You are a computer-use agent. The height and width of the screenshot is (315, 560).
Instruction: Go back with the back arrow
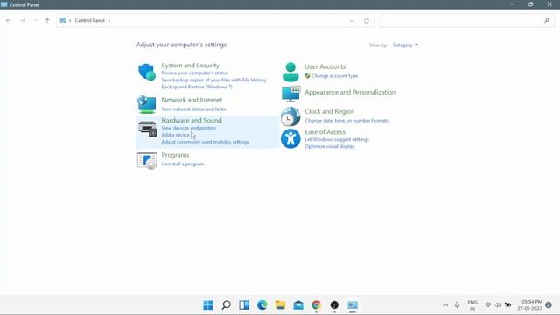click(x=9, y=21)
